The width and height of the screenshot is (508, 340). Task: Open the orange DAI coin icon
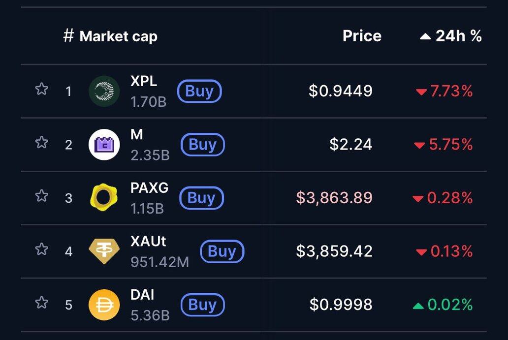coord(104,305)
